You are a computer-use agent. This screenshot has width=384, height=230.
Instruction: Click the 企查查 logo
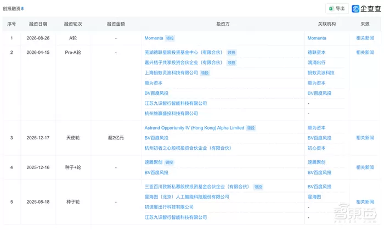coord(366,9)
